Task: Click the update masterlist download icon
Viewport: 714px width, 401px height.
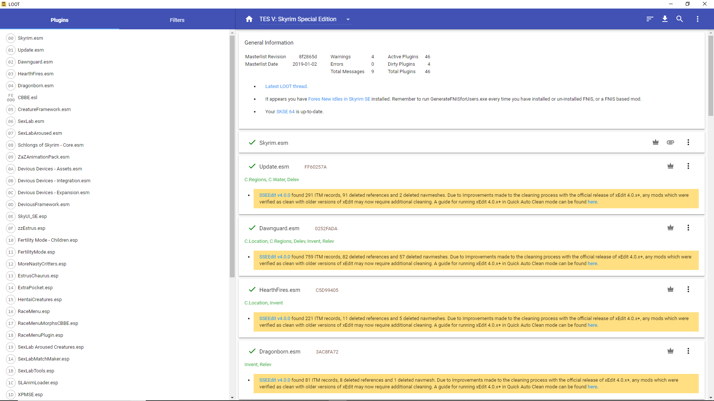Action: point(665,19)
